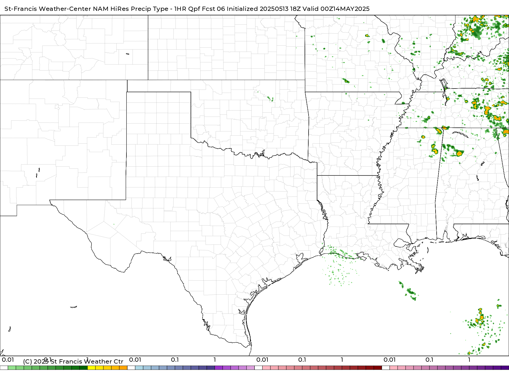Click the 0.1 label above the pink-purple scale
The height and width of the screenshot is (371, 509).
click(x=429, y=360)
